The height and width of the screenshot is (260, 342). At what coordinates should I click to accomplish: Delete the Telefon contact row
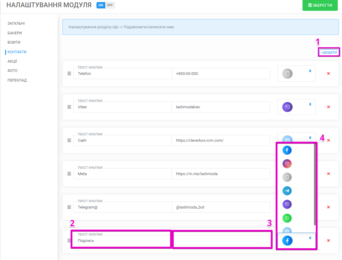328,73
